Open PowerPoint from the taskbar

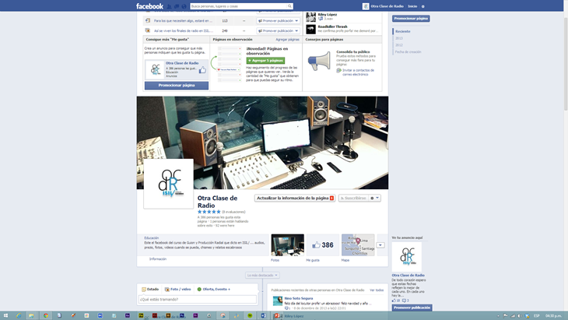tap(277, 315)
